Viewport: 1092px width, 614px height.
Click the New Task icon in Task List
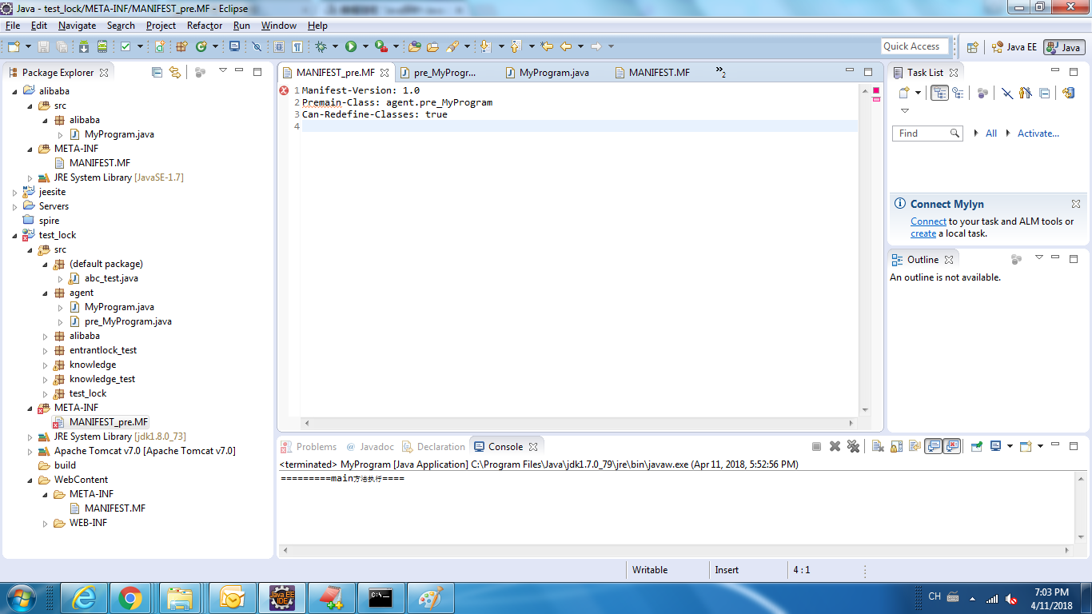[x=904, y=93]
